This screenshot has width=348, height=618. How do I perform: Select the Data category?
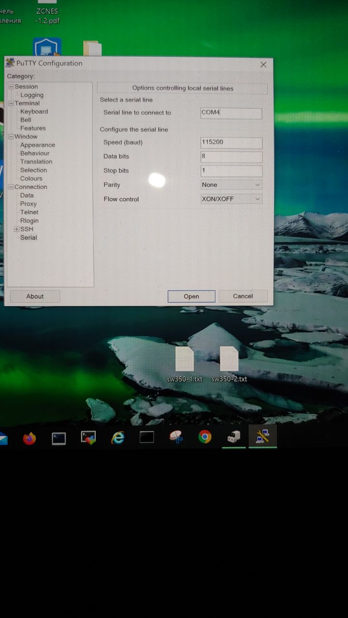point(27,196)
